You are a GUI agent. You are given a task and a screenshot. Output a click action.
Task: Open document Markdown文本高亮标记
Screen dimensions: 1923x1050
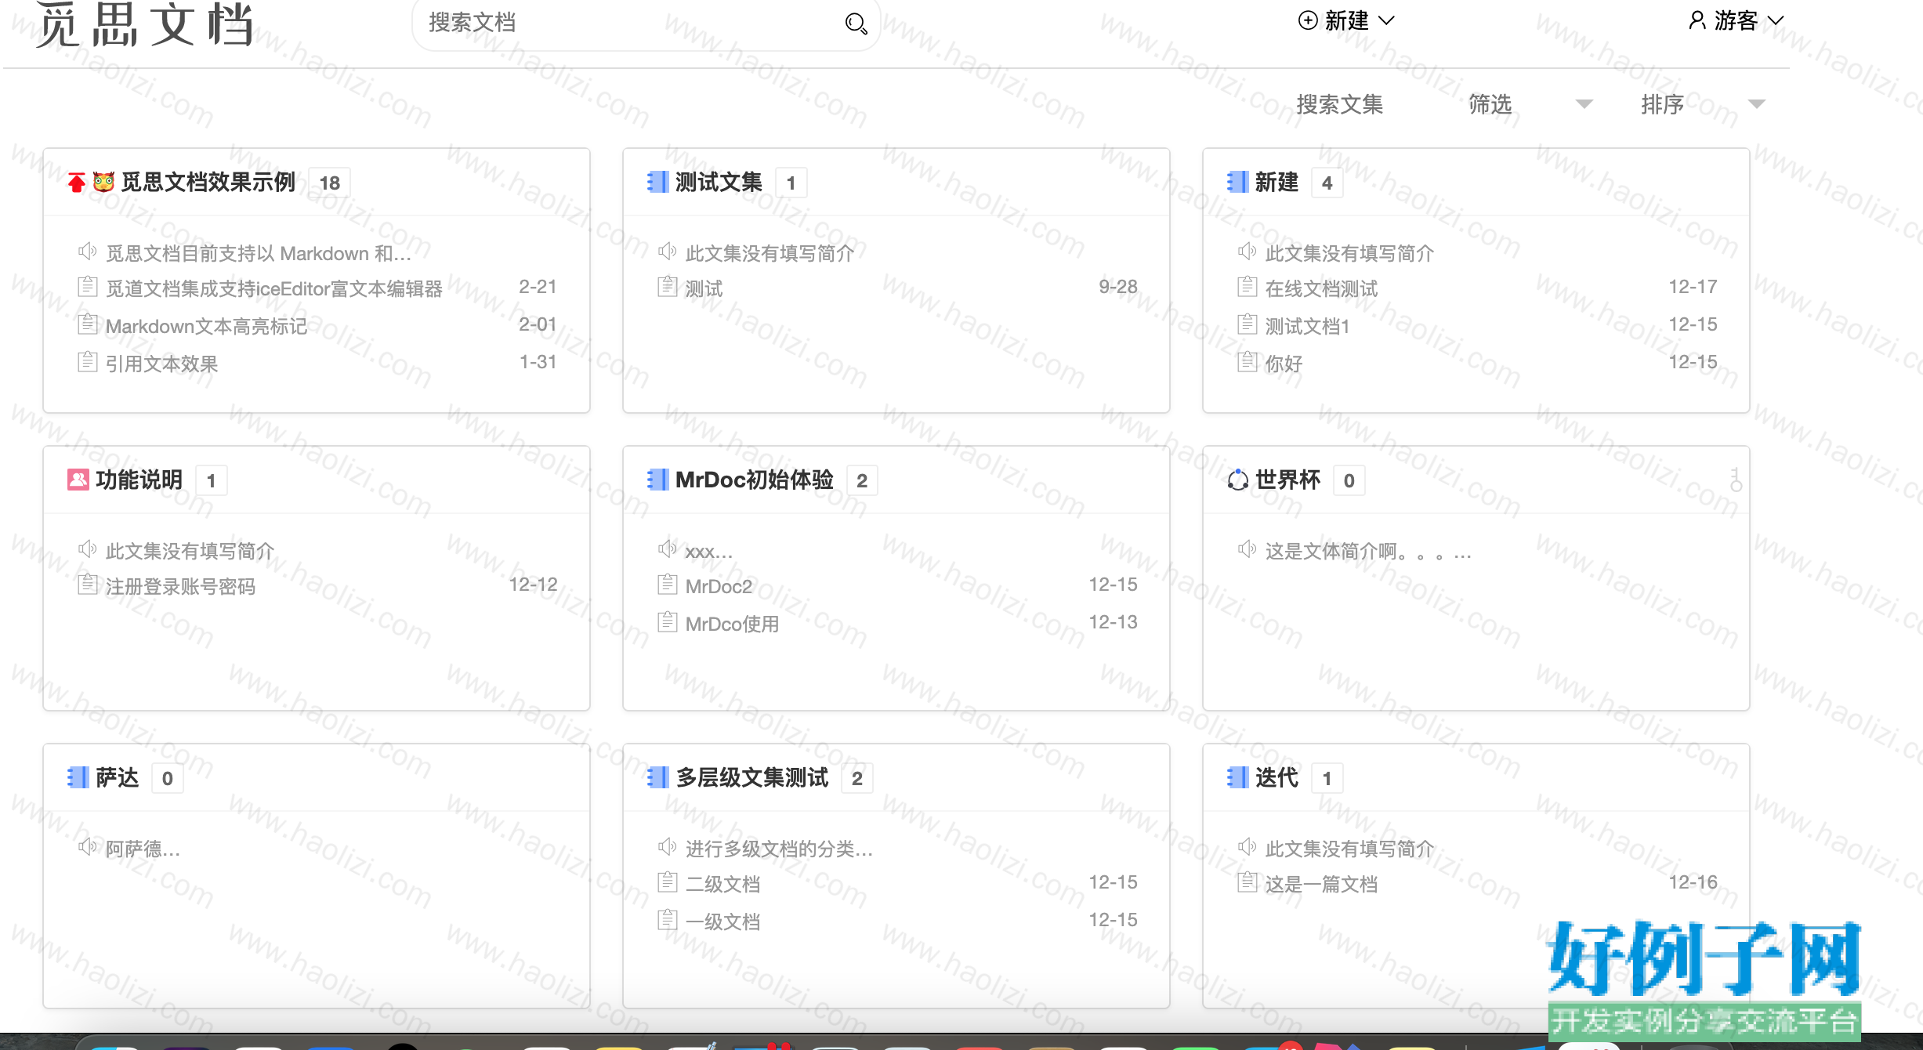click(x=206, y=326)
